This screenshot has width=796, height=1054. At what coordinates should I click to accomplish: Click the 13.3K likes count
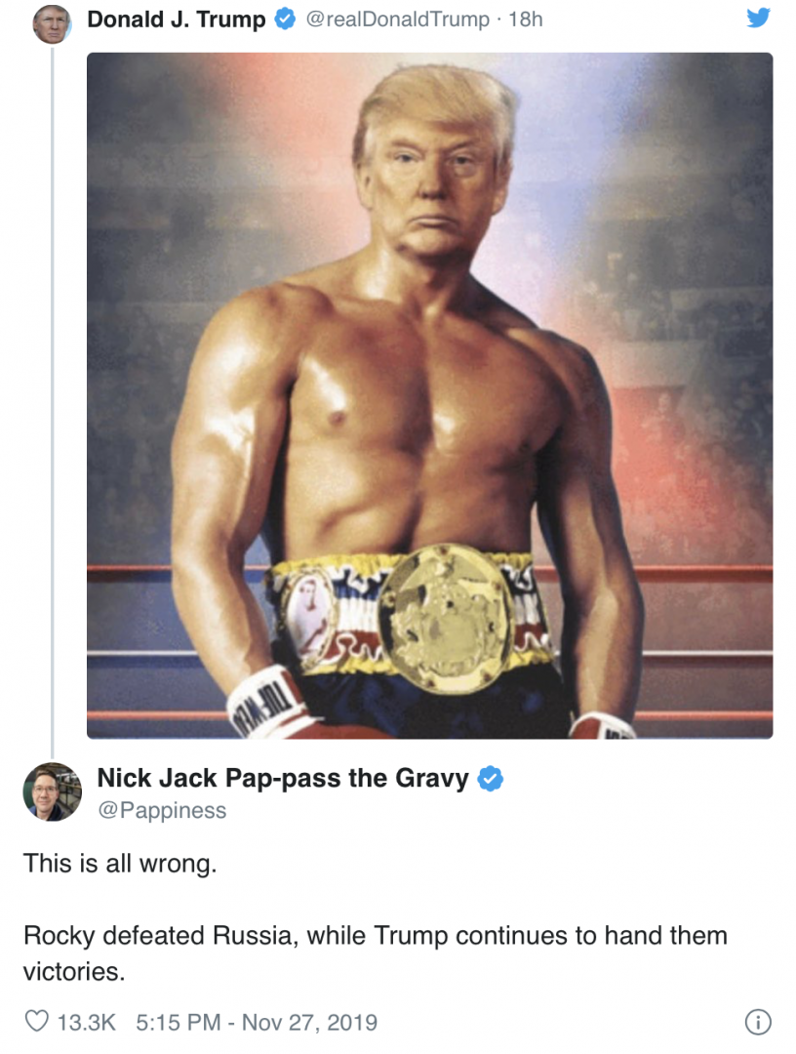pos(87,1023)
